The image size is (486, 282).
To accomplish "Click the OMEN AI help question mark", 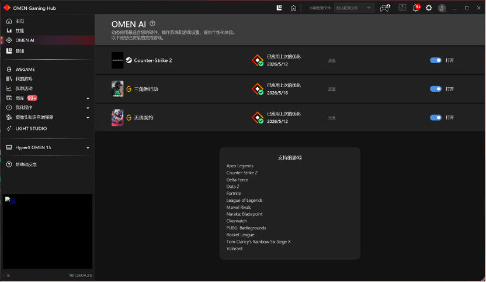I will tap(152, 23).
